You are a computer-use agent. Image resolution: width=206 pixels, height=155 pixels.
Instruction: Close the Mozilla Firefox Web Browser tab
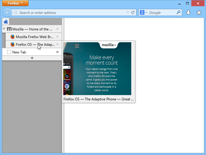(57, 37)
